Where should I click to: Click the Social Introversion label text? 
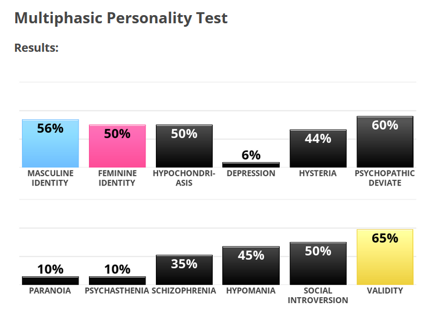(x=318, y=295)
